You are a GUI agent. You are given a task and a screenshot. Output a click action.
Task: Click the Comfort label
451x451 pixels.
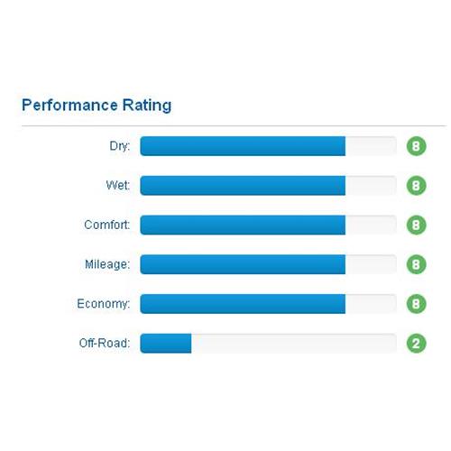tap(107, 225)
